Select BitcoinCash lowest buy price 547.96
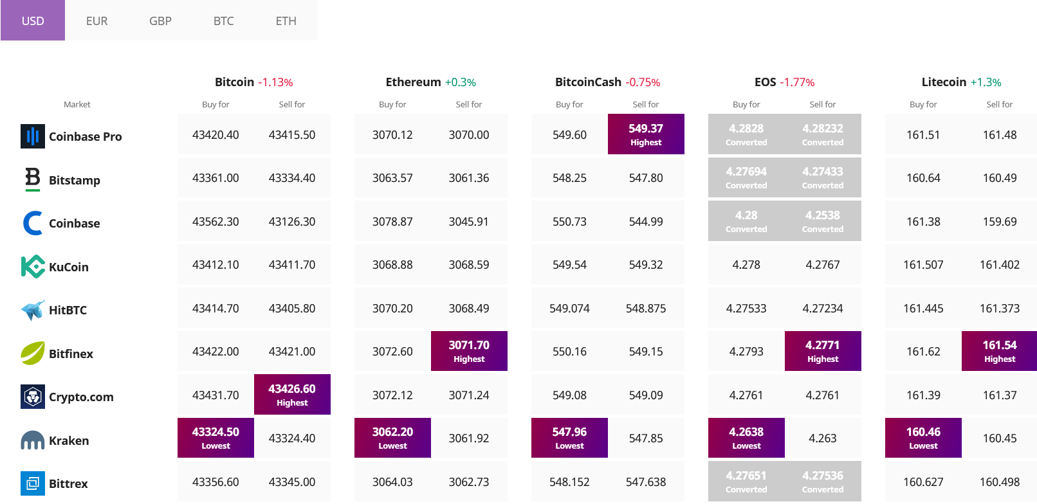This screenshot has height=504, width=1037. tap(569, 438)
